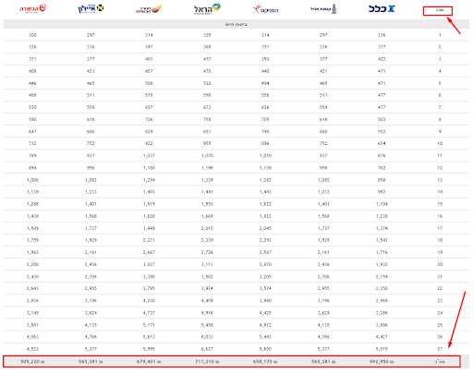Click the Clal value 336 in row 1
The width and height of the screenshot is (473, 373).
coord(382,35)
